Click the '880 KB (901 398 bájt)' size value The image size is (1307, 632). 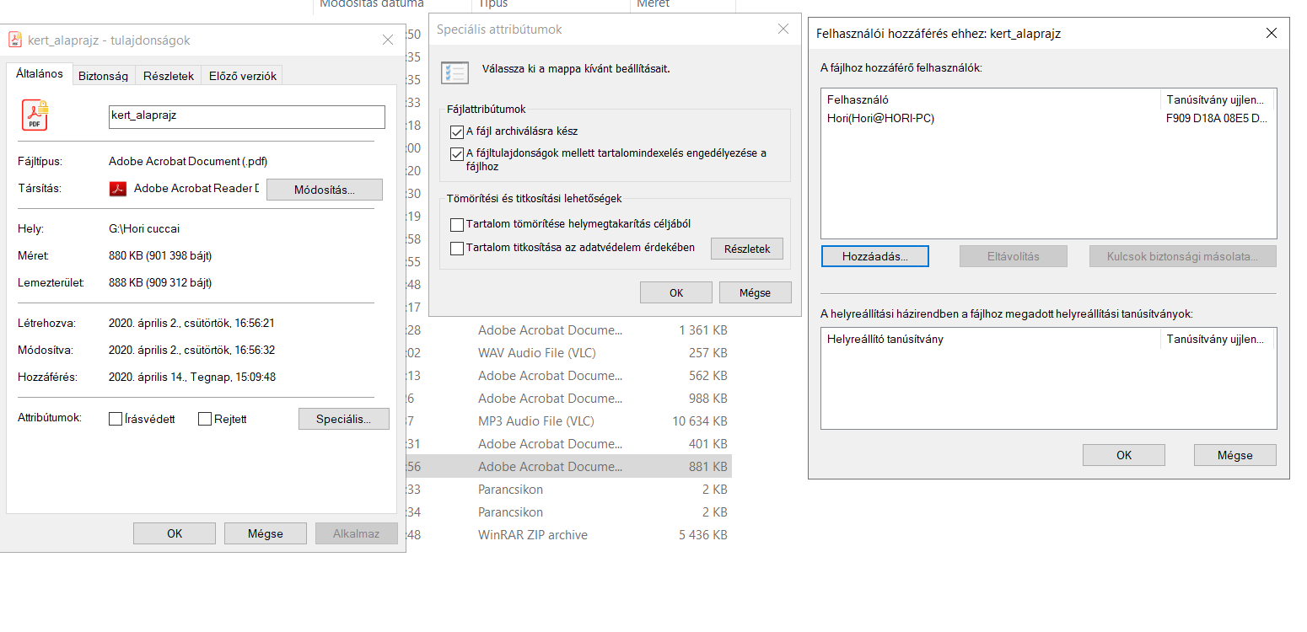160,255
